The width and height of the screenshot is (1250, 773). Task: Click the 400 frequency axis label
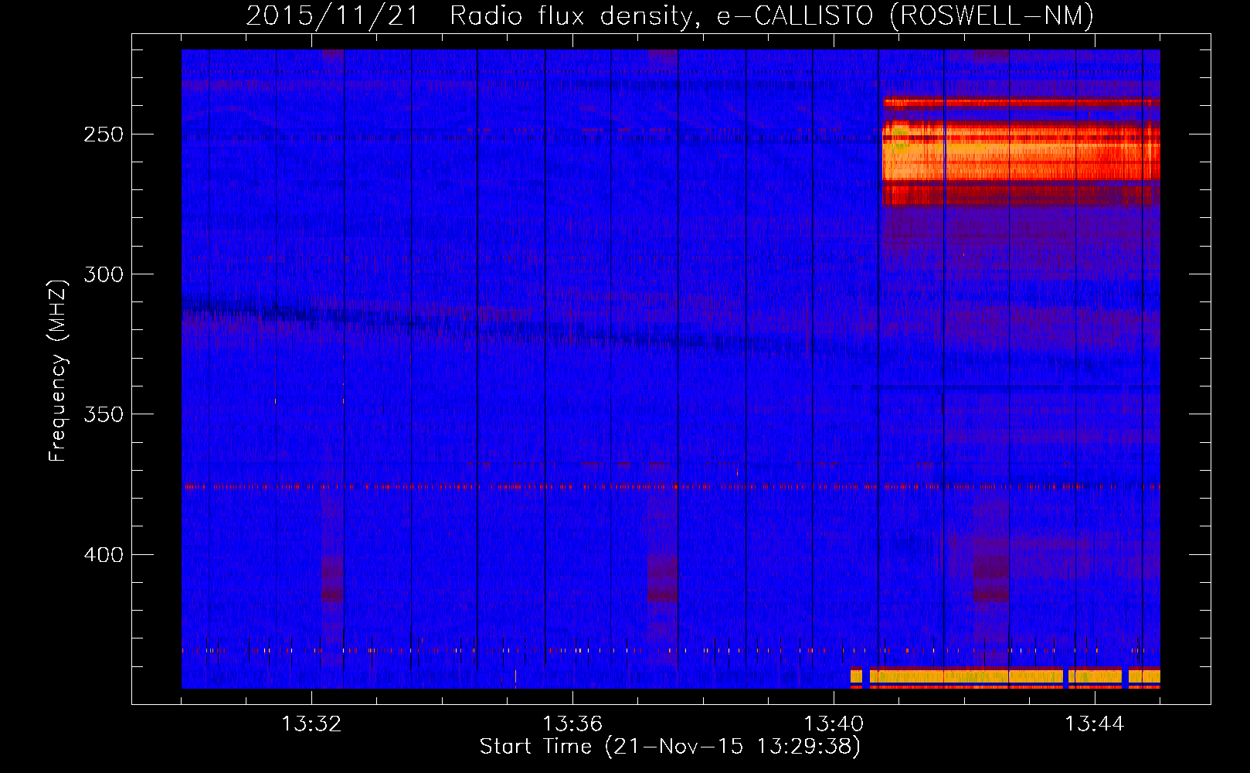[x=103, y=555]
